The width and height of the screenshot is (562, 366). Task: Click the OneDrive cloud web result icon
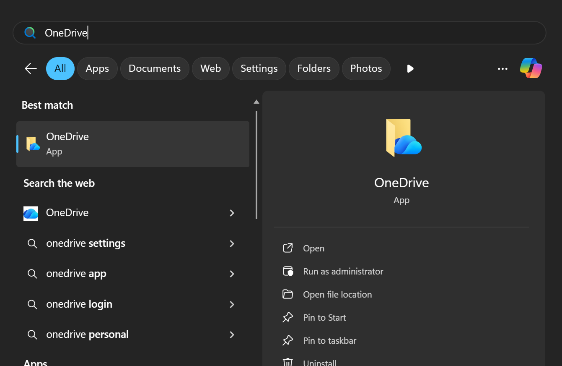(x=31, y=213)
